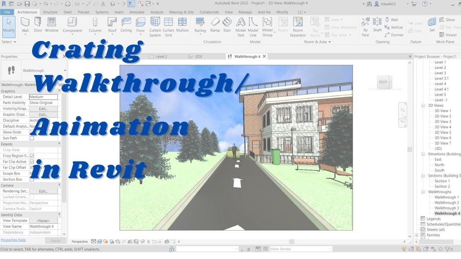Toggle the Crop Region Visible checkbox
461x259 pixels.
pyautogui.click(x=32, y=156)
